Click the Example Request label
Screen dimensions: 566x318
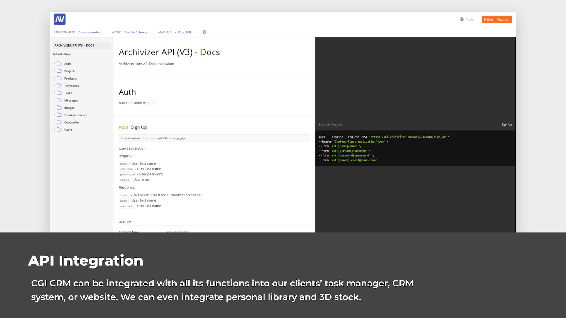click(x=330, y=125)
